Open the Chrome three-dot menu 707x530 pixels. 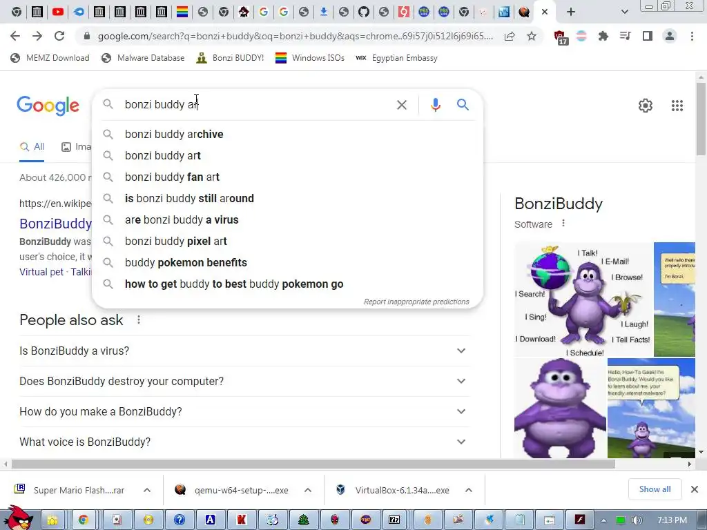[692, 36]
